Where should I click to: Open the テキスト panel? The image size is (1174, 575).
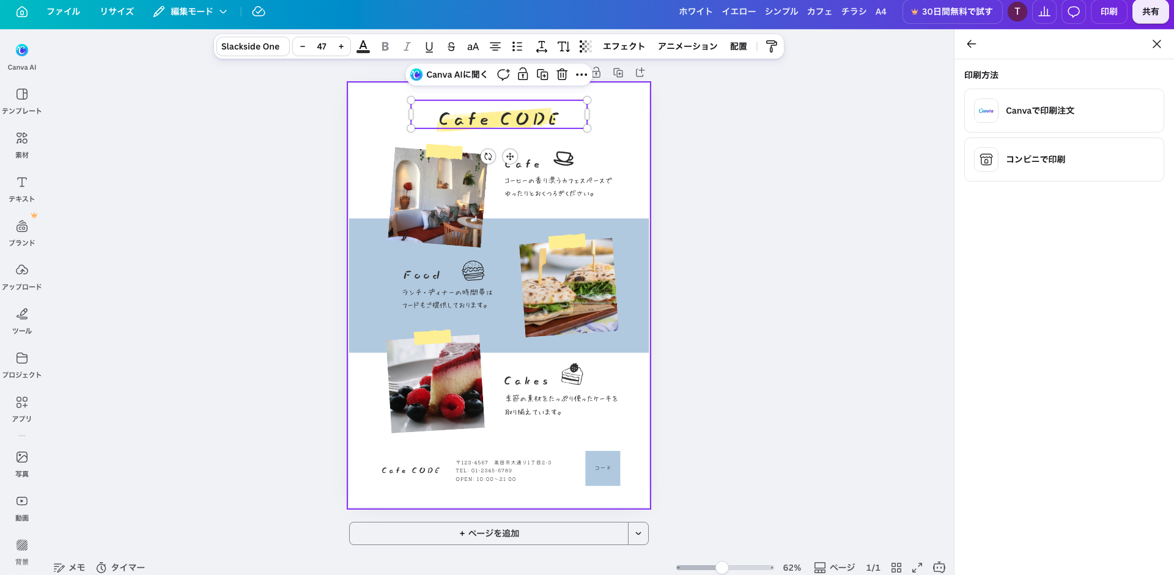click(x=22, y=189)
